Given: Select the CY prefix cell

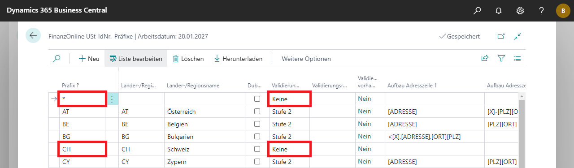Looking at the screenshot, I should [x=82, y=162].
